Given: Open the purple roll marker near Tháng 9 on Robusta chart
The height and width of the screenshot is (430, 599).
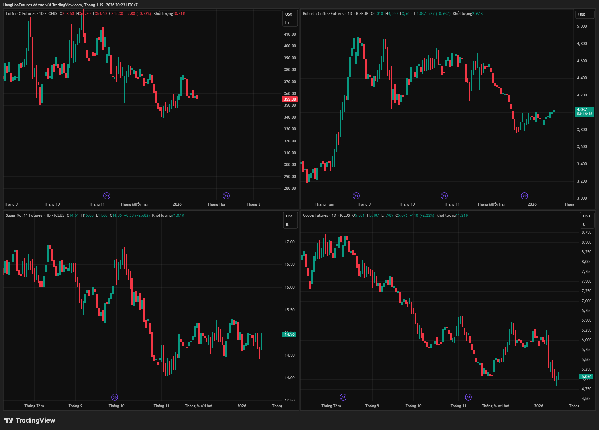Looking at the screenshot, I should click(356, 196).
